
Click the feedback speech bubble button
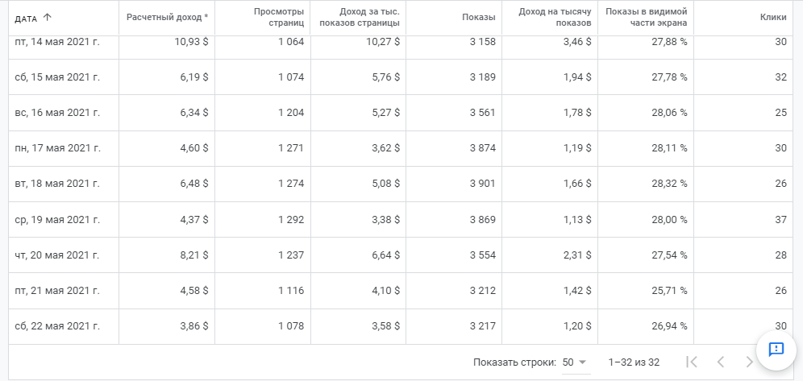(776, 349)
